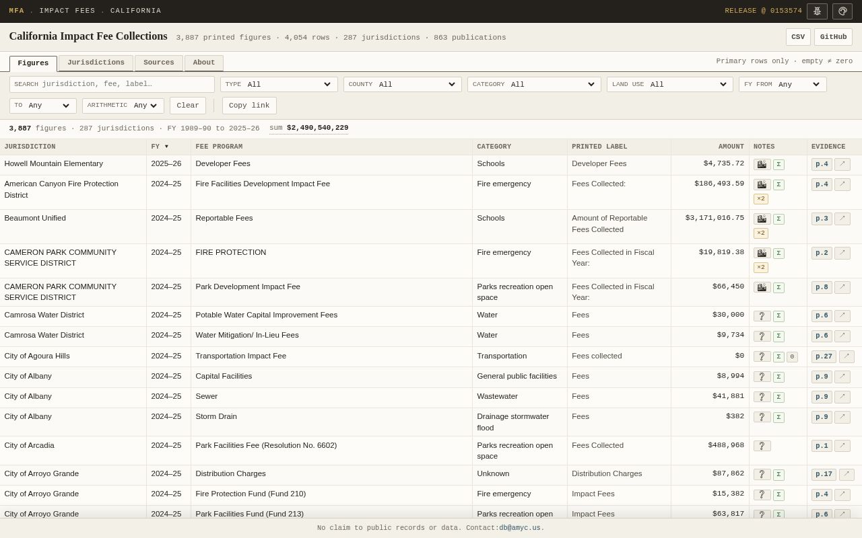Open the FY From dropdown
The width and height of the screenshot is (862, 538).
(x=783, y=85)
